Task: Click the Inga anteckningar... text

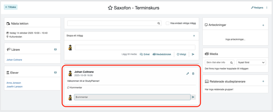Action: click(235, 39)
